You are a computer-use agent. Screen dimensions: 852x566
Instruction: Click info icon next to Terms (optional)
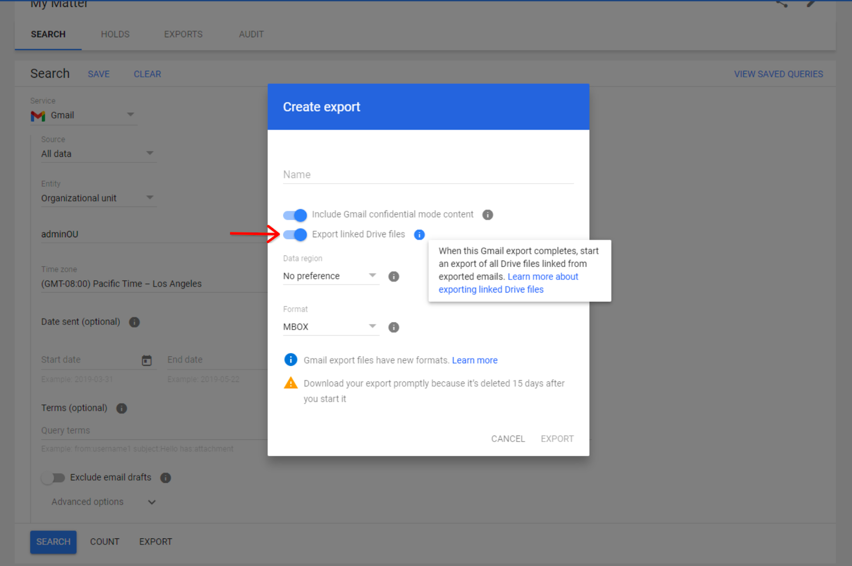pos(121,409)
